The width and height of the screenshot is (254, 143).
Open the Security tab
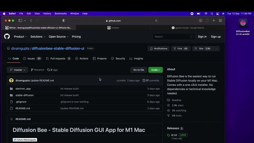point(118,58)
